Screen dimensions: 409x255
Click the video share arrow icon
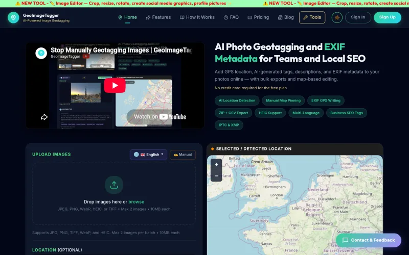44,117
